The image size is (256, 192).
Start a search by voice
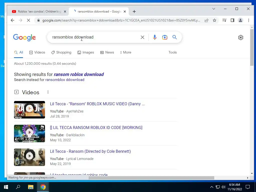coord(154,37)
